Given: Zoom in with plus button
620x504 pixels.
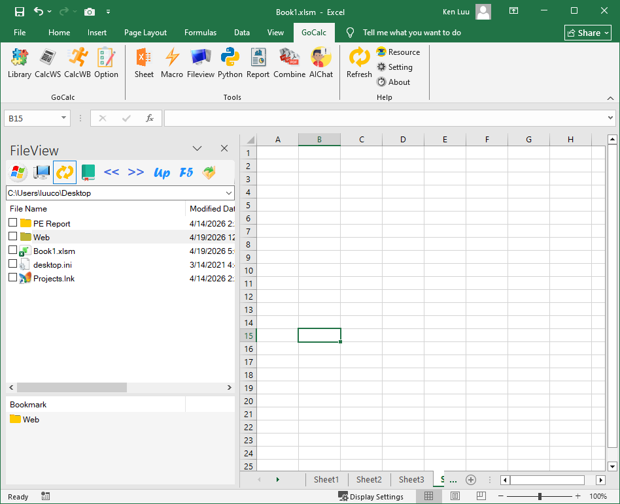Looking at the screenshot, I should (578, 496).
